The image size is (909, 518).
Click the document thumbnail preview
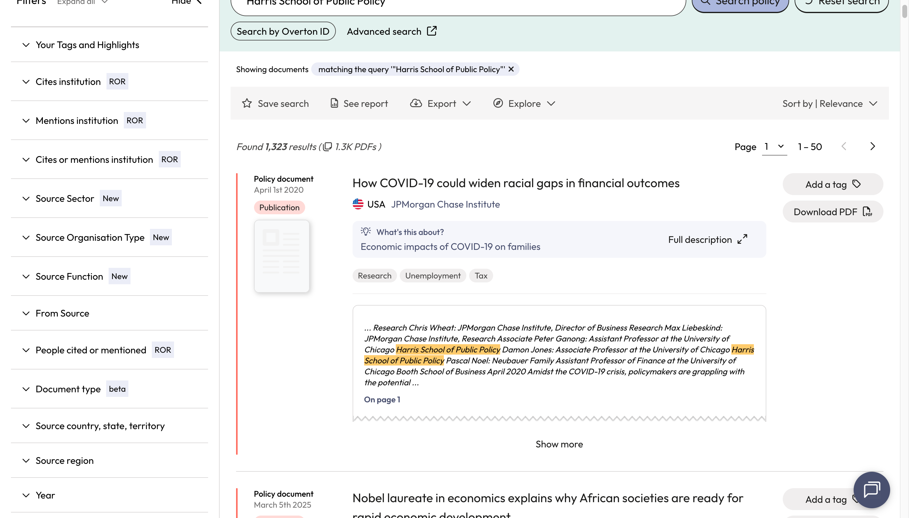coord(281,256)
